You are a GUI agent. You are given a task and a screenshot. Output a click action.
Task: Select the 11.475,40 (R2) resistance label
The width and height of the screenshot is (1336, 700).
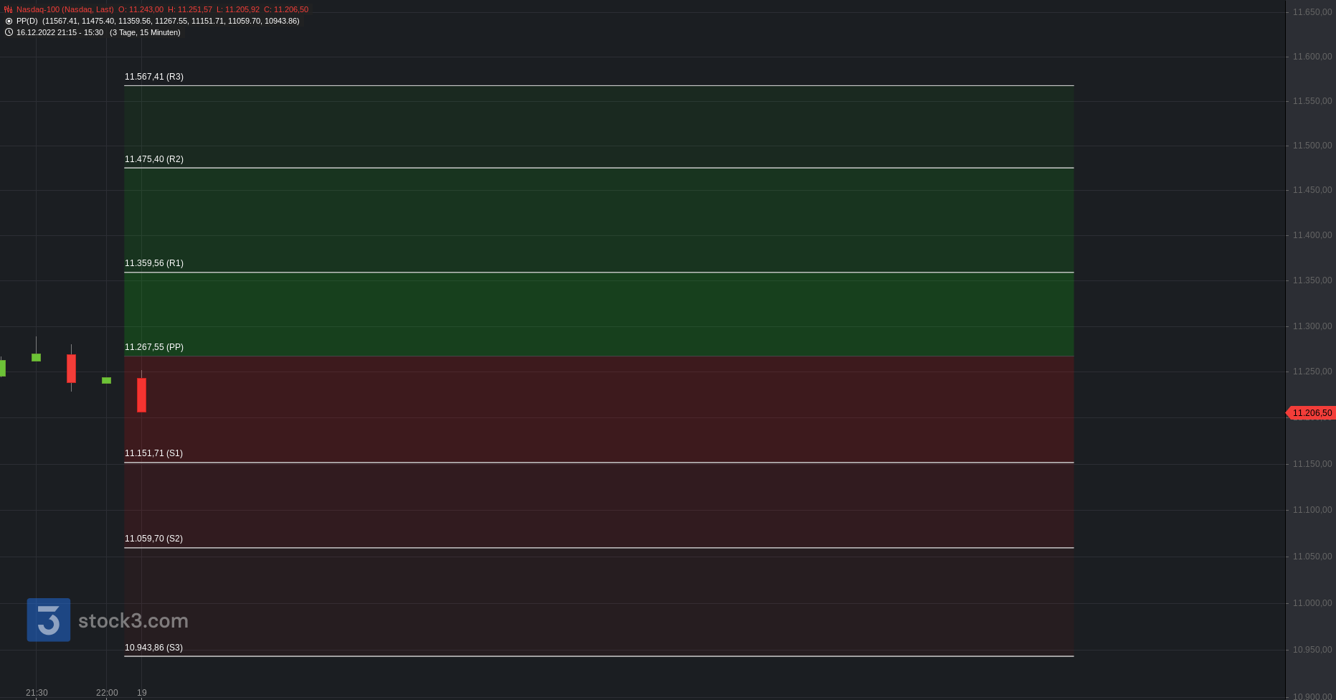coord(154,159)
